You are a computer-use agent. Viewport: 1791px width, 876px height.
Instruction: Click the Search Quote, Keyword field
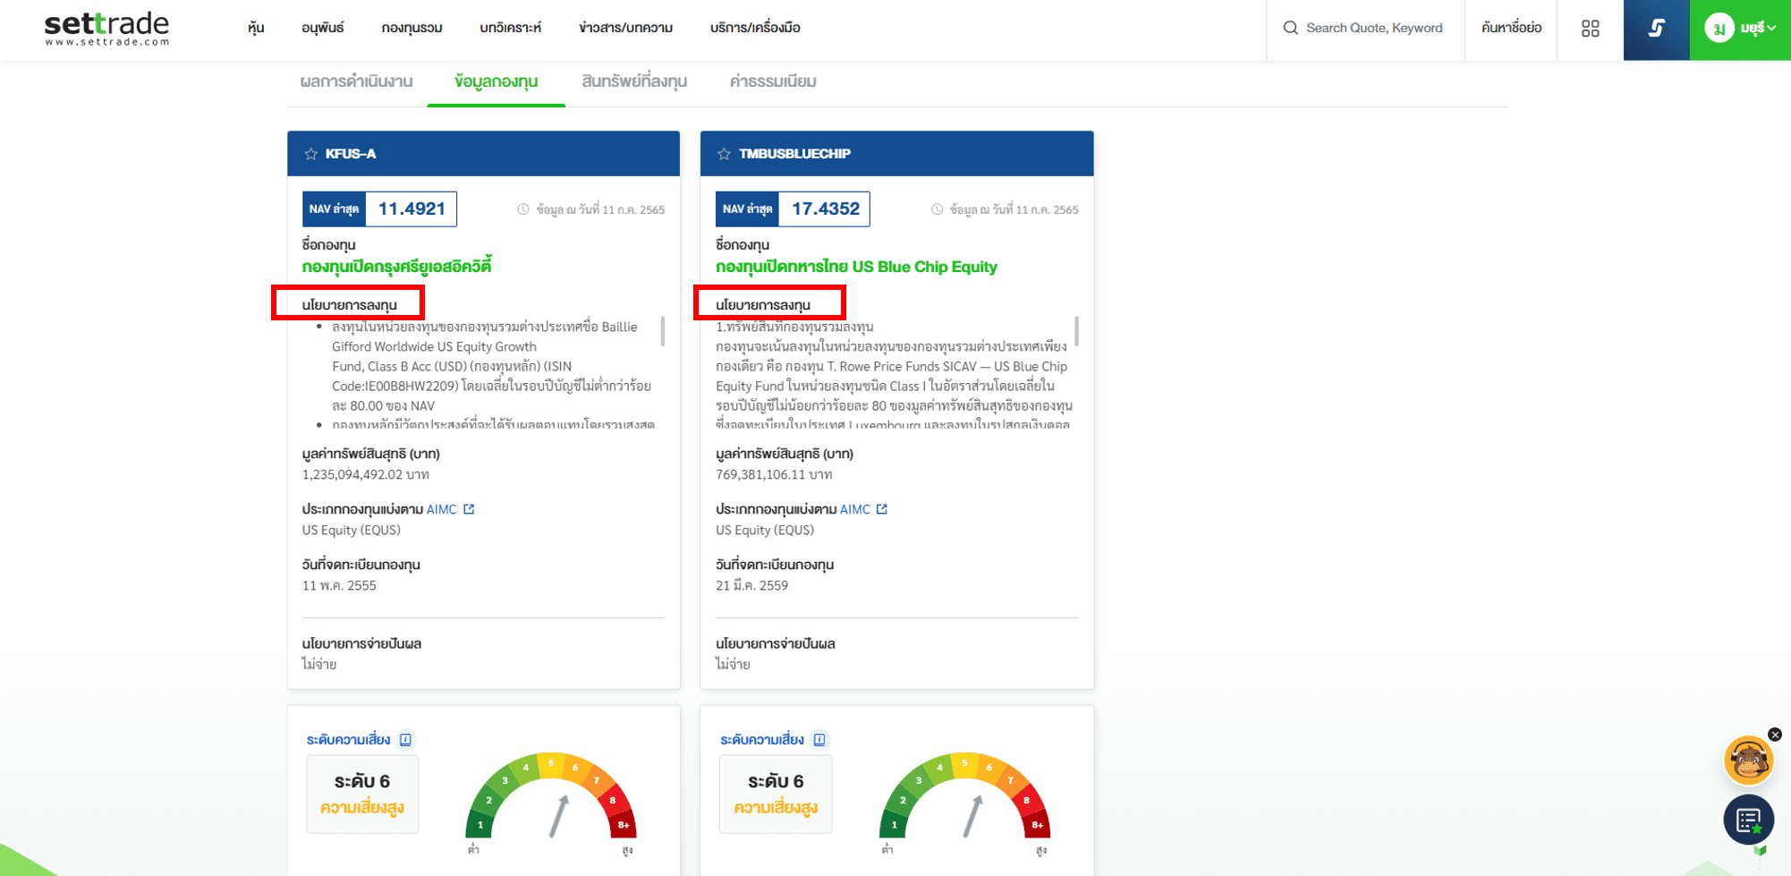coord(1373,28)
